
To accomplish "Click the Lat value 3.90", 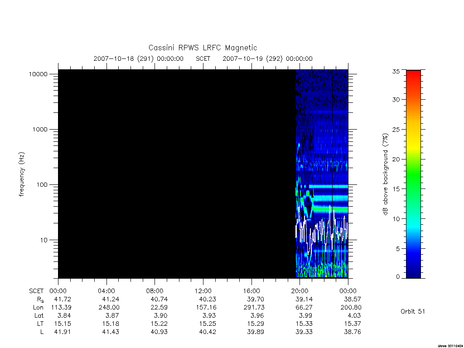I will [x=161, y=315].
